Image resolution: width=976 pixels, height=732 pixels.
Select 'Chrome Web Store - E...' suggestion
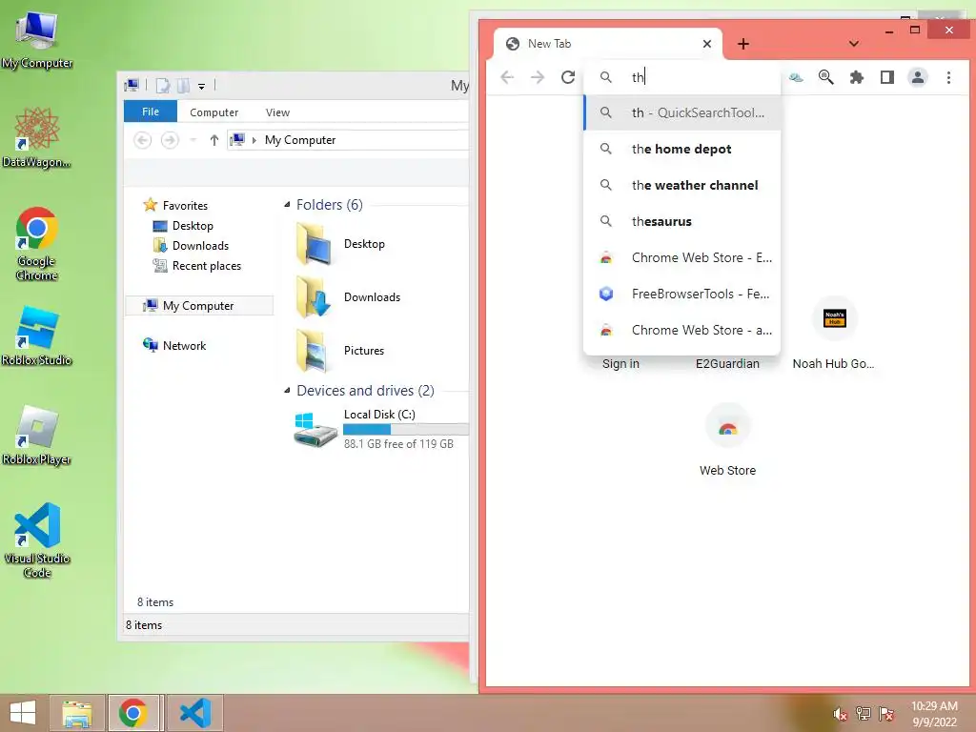pyautogui.click(x=682, y=257)
